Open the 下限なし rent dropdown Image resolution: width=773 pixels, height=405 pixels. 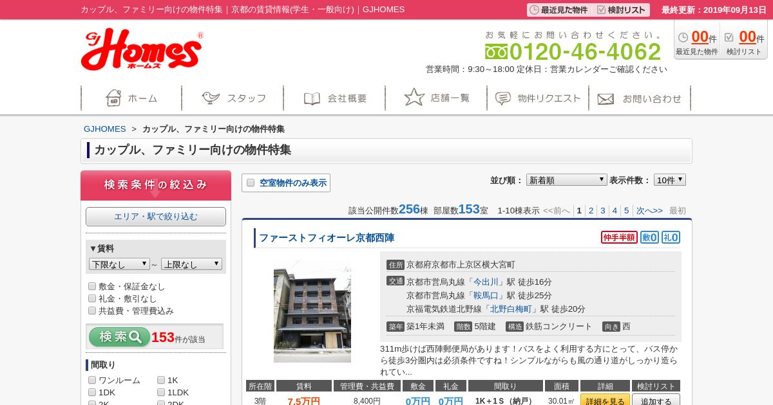pyautogui.click(x=119, y=264)
